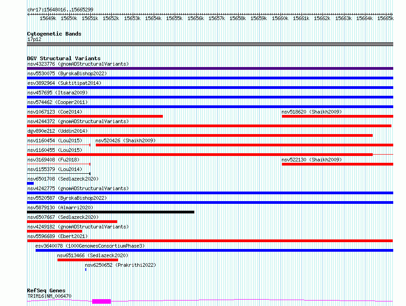Open the nsv5530075 ByrskaBishop2022 label
The width and height of the screenshot is (406, 306).
(x=67, y=73)
